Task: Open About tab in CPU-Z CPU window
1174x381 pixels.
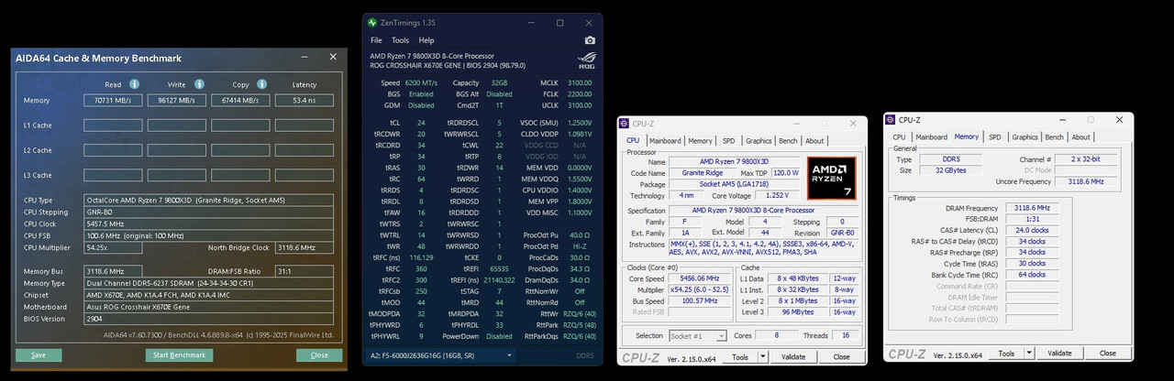Action: click(814, 141)
